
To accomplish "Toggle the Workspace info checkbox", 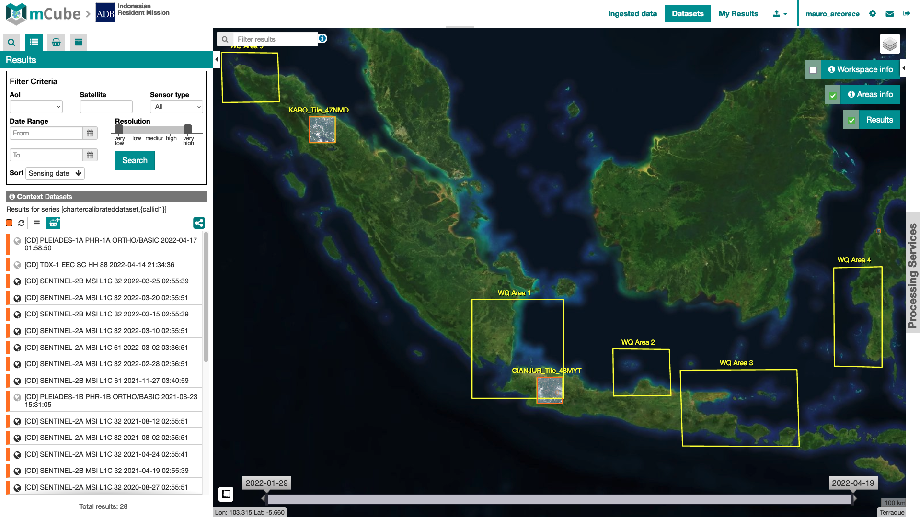I will tap(813, 69).
